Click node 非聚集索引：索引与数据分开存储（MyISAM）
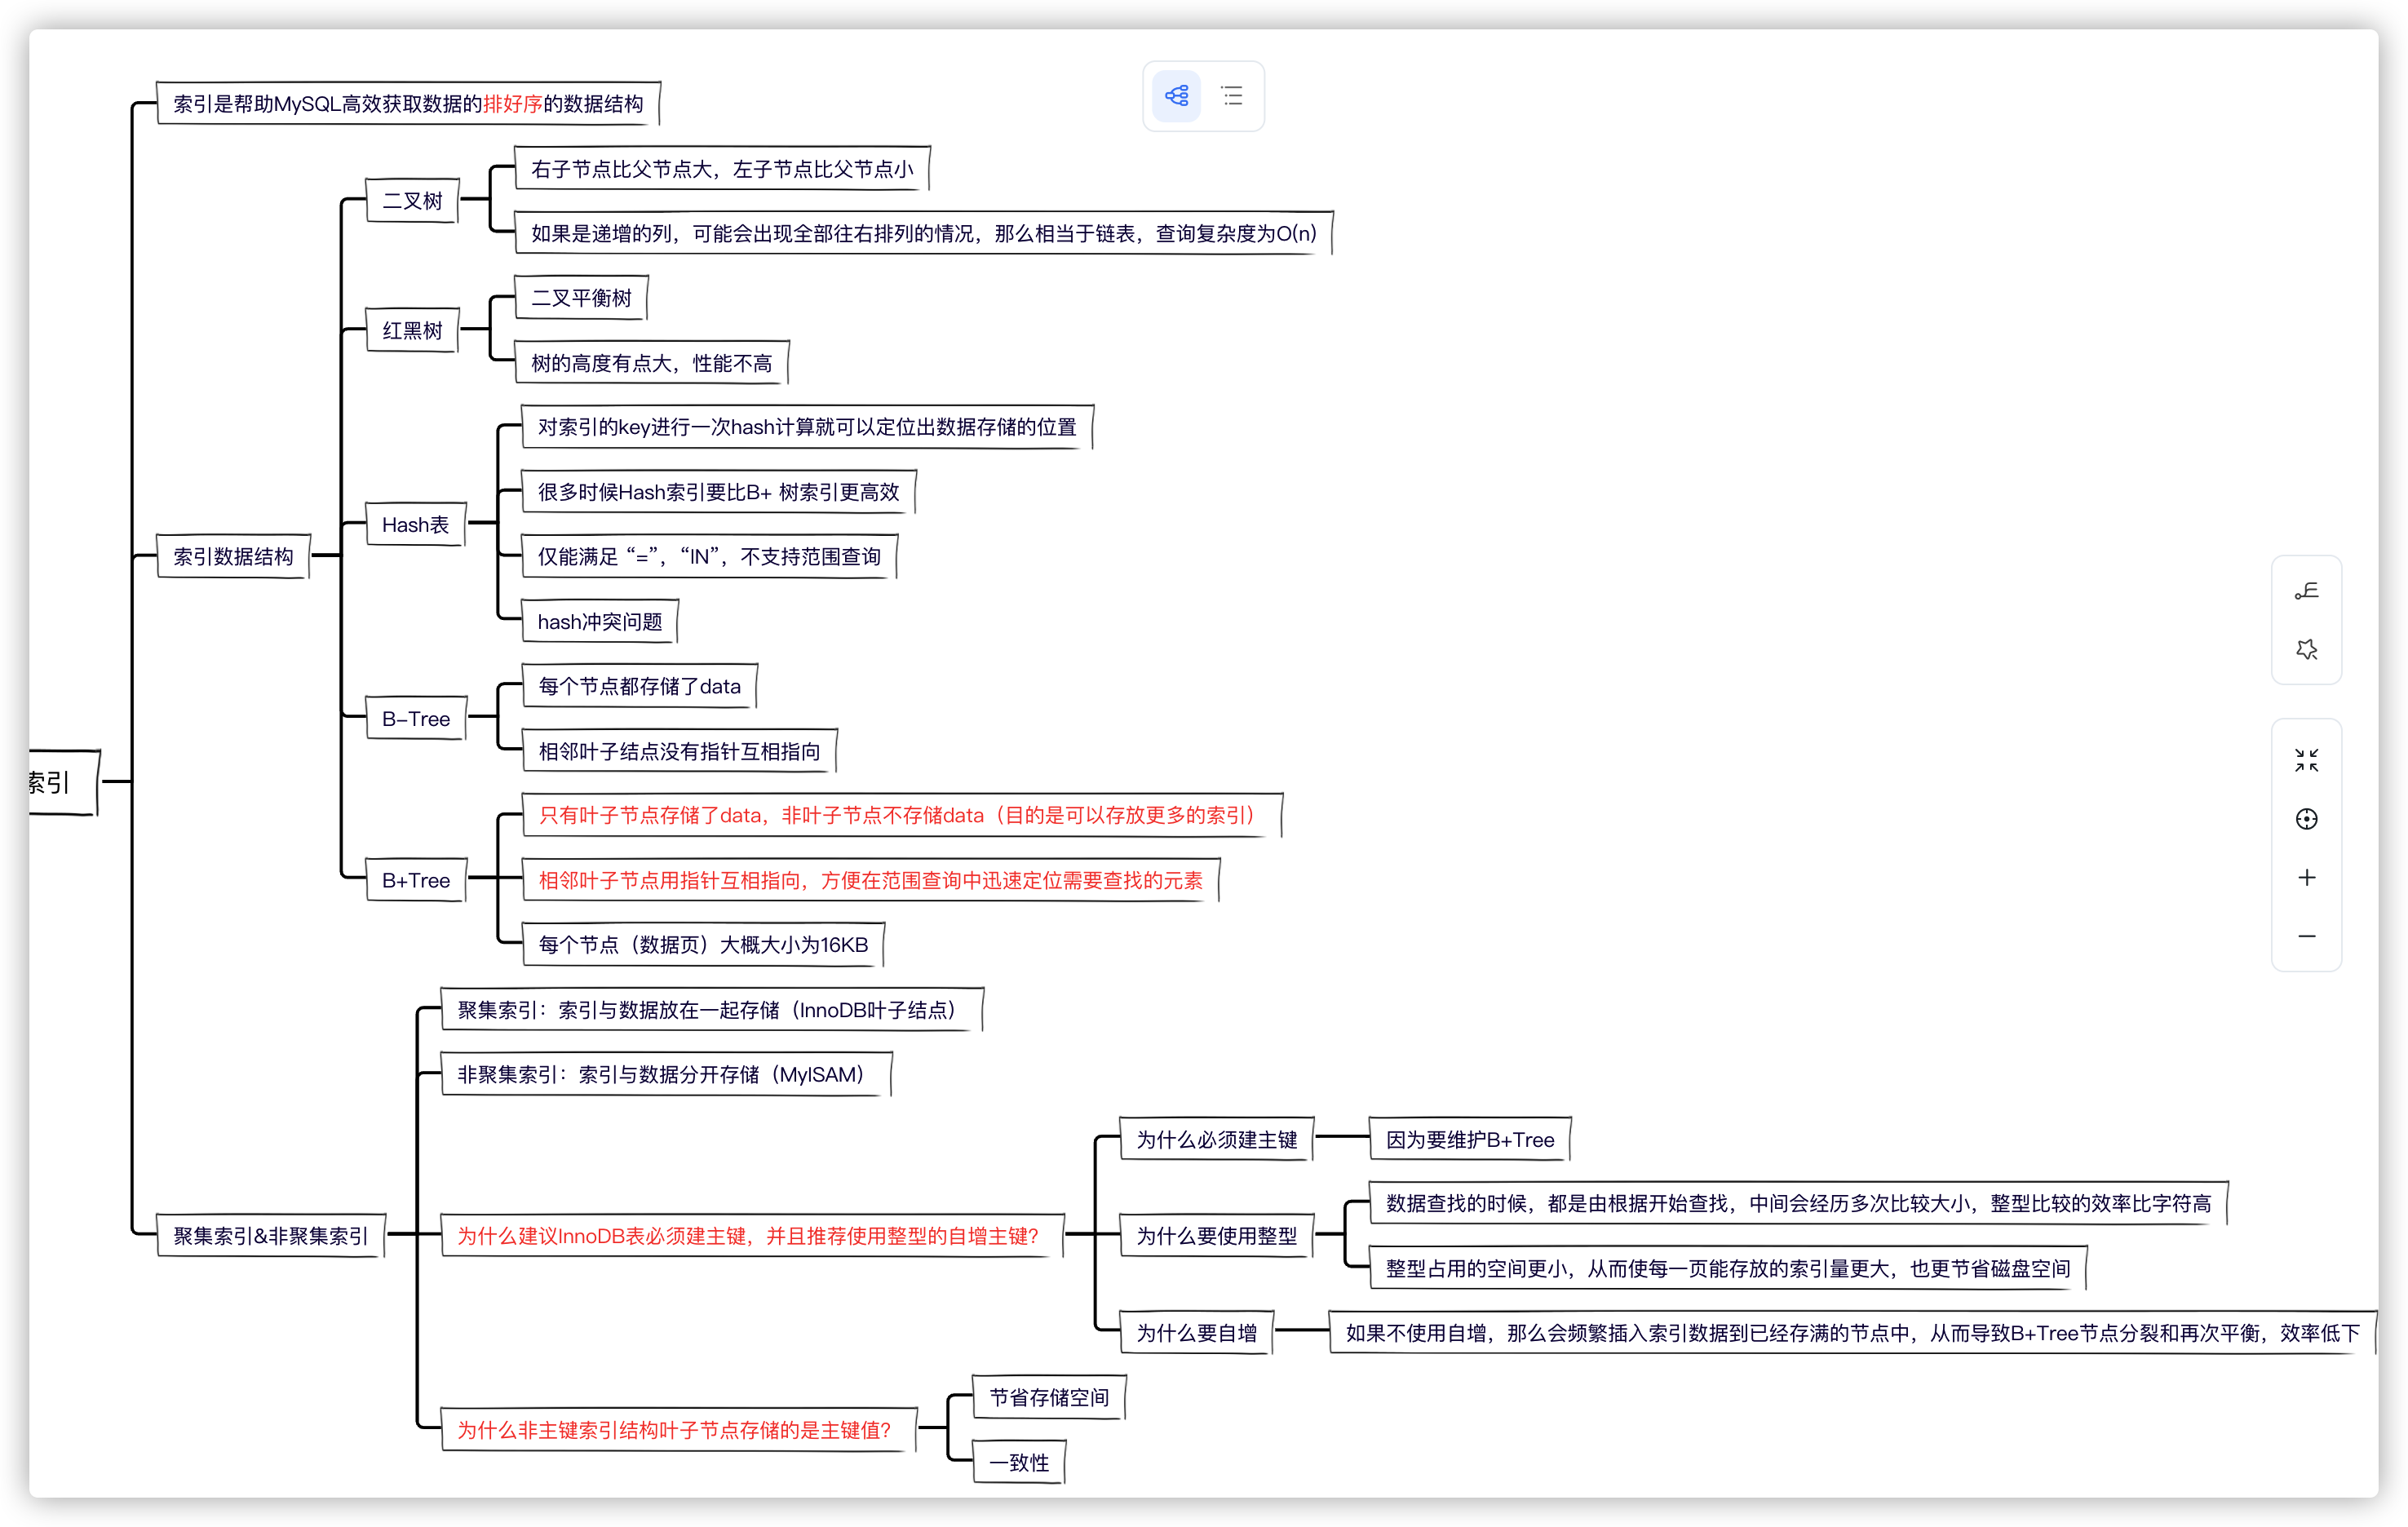The height and width of the screenshot is (1527, 2408). point(666,1074)
